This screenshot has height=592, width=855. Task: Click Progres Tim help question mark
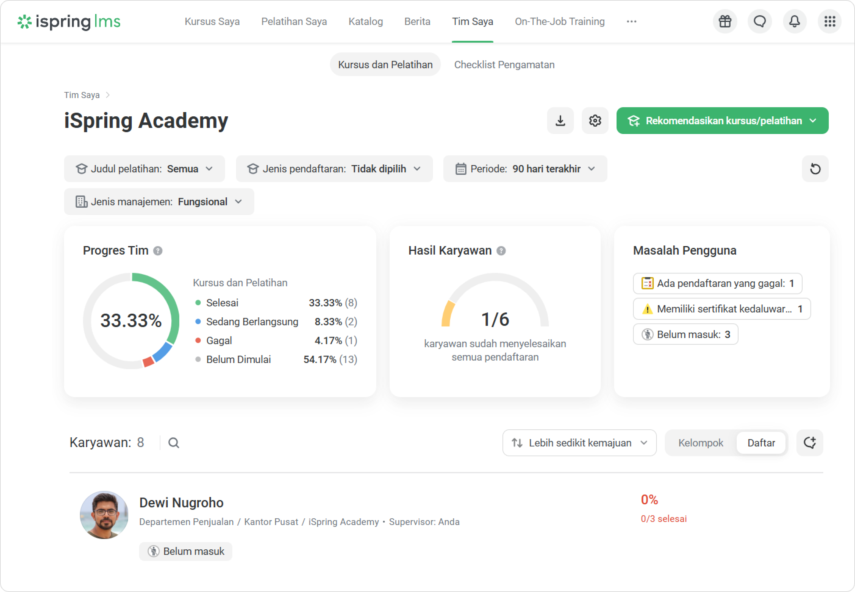[158, 251]
